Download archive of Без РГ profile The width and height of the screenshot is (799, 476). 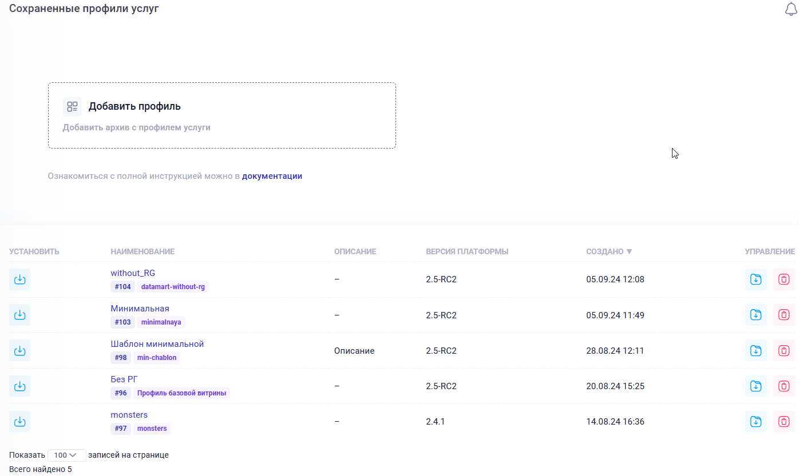click(756, 386)
